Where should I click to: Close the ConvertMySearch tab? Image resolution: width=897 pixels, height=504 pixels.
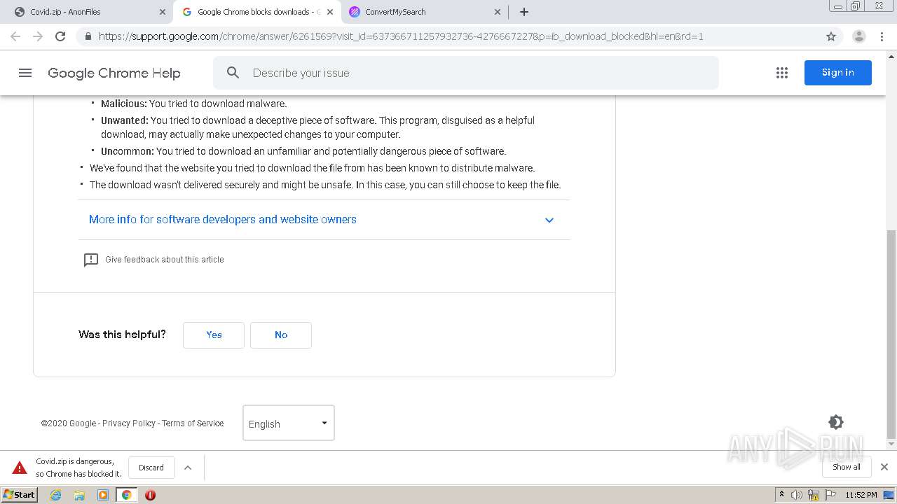(x=498, y=12)
